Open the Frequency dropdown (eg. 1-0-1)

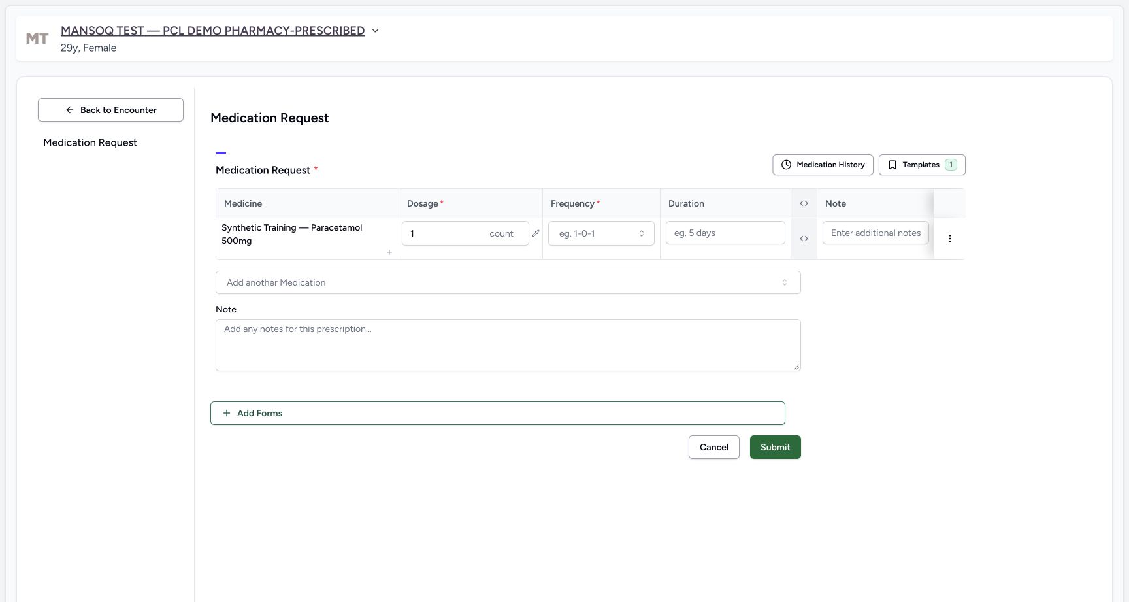(601, 233)
